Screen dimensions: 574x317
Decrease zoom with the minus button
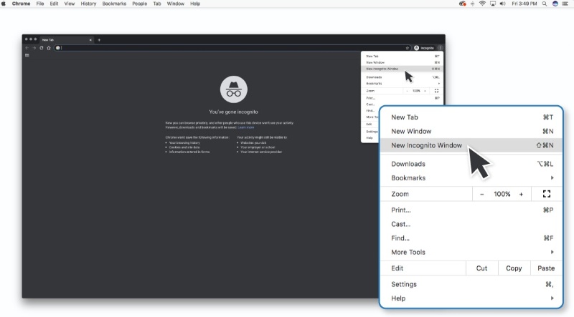pyautogui.click(x=482, y=194)
